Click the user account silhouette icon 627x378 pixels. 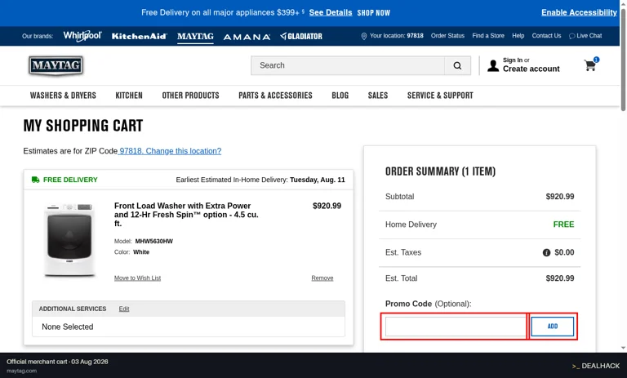click(x=493, y=65)
